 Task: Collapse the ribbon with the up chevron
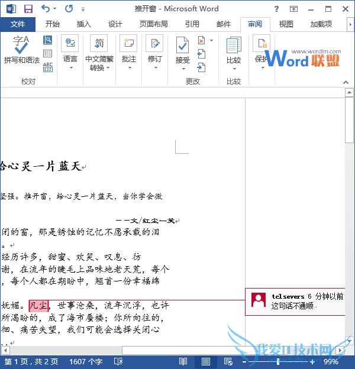pyautogui.click(x=346, y=82)
